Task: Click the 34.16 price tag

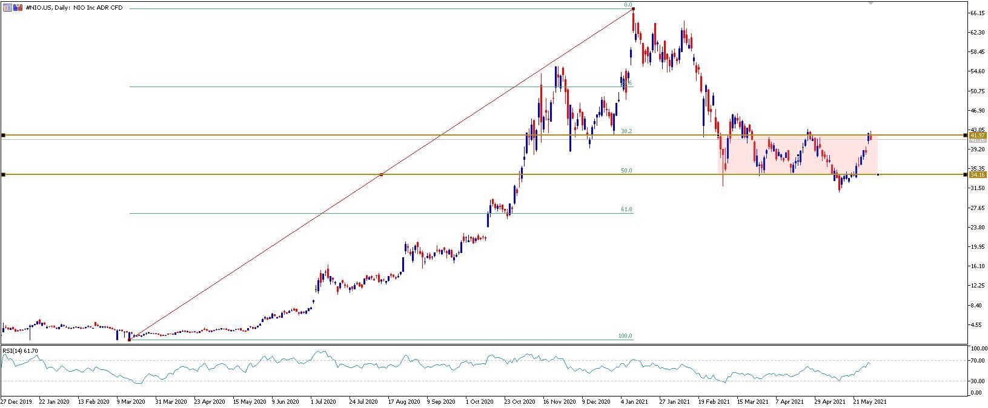Action: point(978,175)
